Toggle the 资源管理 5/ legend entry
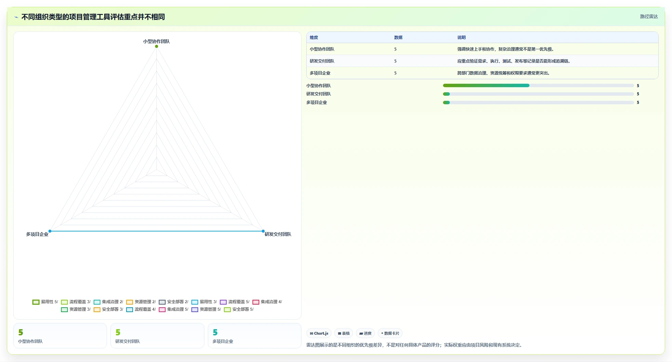 point(206,309)
